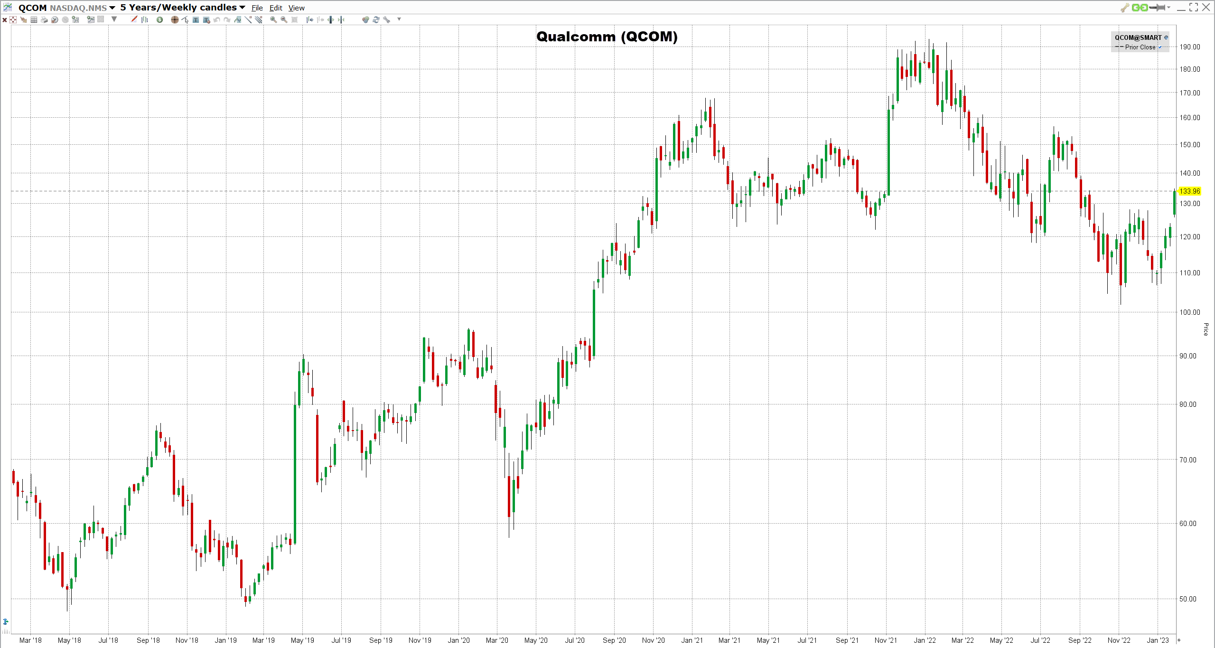Toggle the pushpin always-on-top icon

point(1157,8)
